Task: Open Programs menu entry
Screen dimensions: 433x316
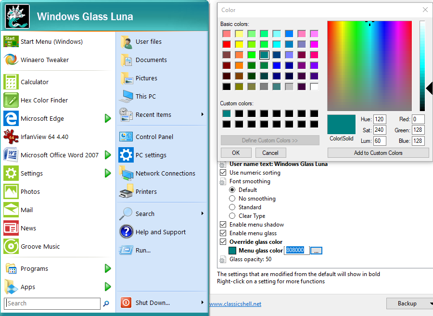Action: tap(58, 268)
